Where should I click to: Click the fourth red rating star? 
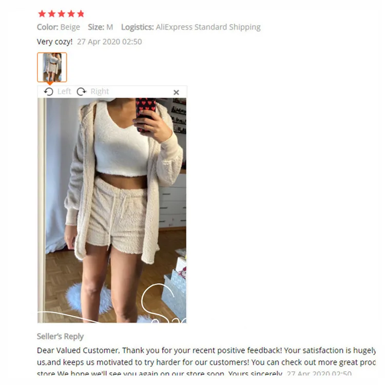click(71, 14)
